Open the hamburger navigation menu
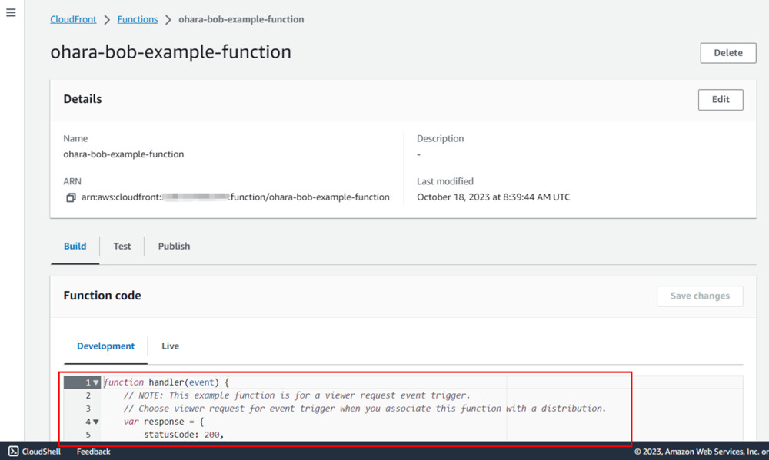The width and height of the screenshot is (769, 460). [11, 13]
